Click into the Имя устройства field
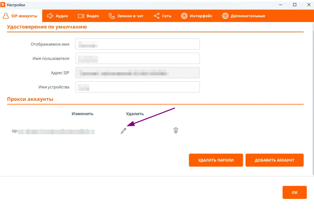 (x=138, y=87)
